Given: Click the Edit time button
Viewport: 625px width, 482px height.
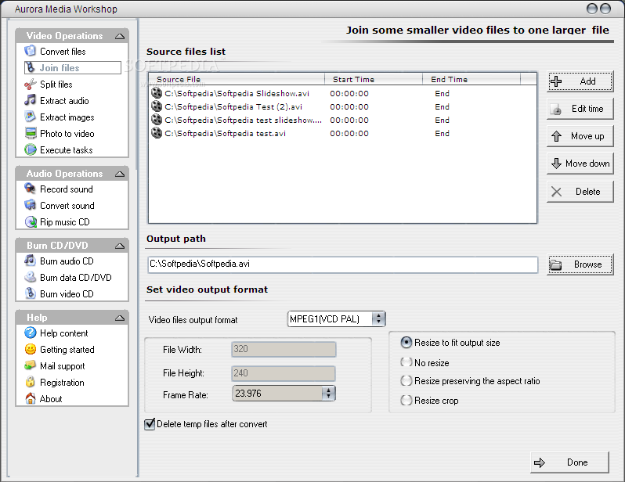Looking at the screenshot, I should 580,109.
